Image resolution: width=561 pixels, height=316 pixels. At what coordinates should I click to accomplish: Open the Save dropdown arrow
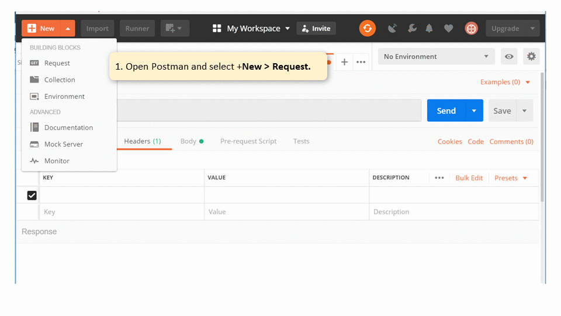pyautogui.click(x=525, y=111)
